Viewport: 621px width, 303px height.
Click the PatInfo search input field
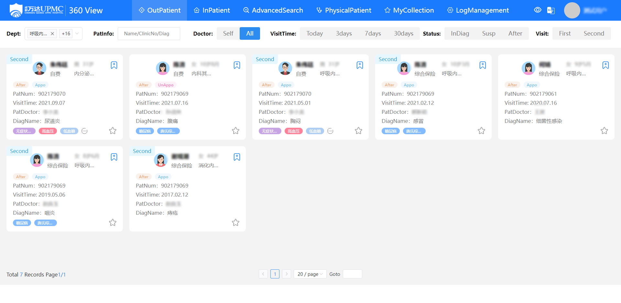tap(149, 34)
